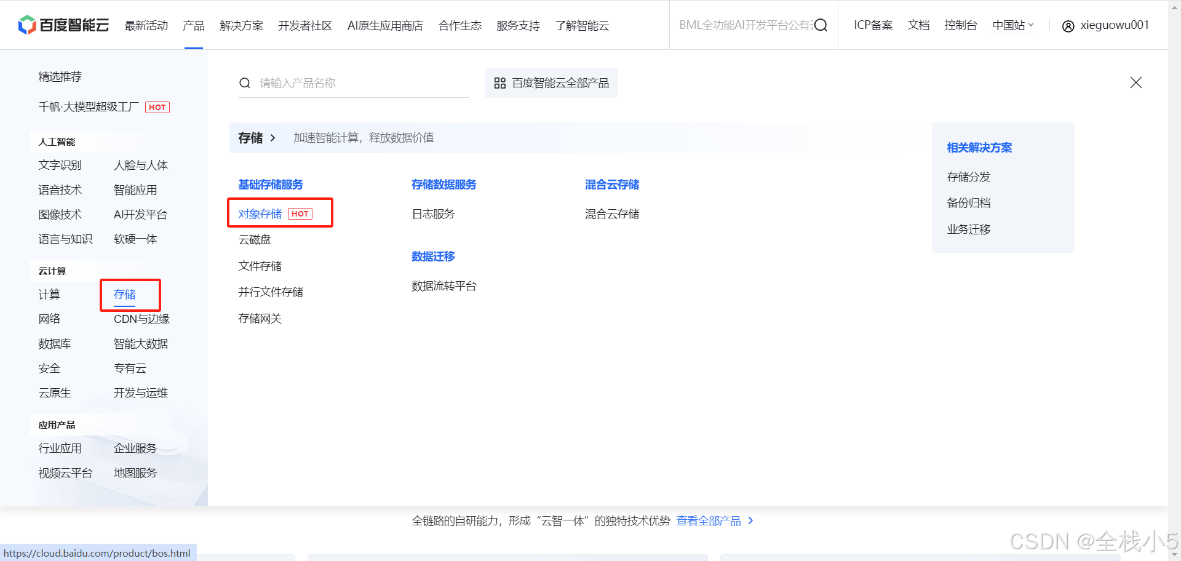The image size is (1181, 561).
Task: Select 开发与运维 category
Action: (141, 393)
